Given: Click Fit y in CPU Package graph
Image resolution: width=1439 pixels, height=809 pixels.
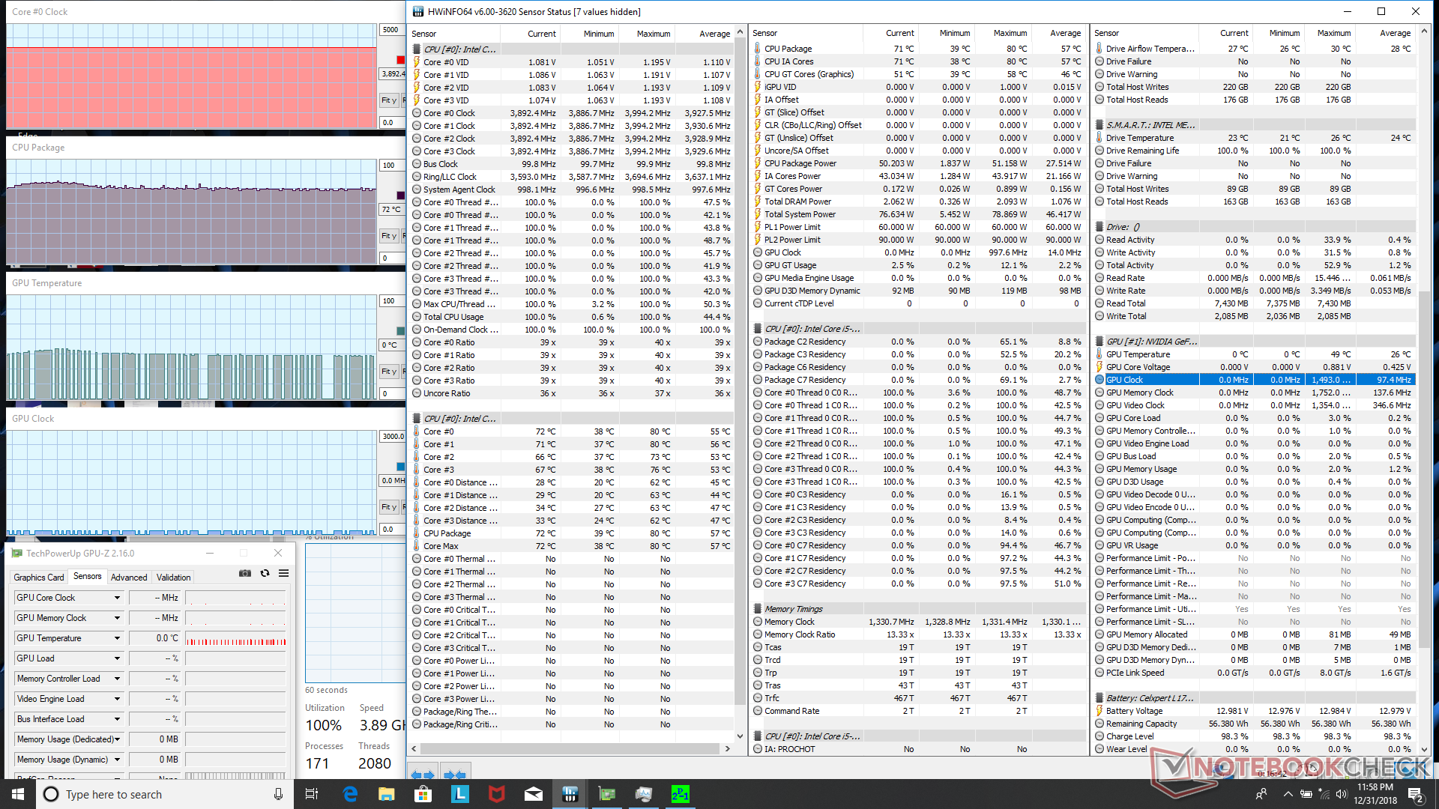Looking at the screenshot, I should 389,235.
